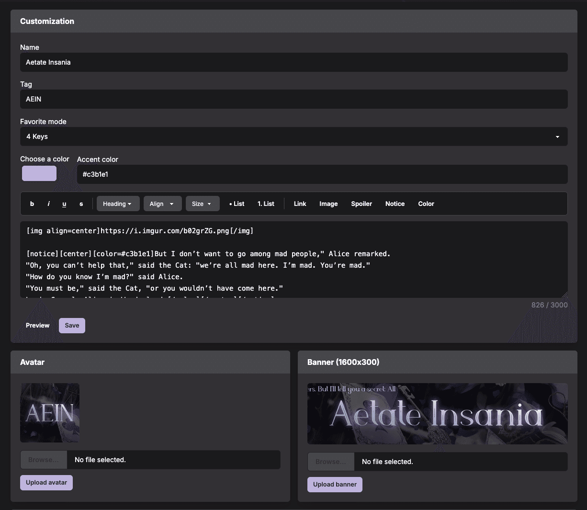Insert a Color tag
Viewport: 587px width, 510px height.
(x=426, y=204)
